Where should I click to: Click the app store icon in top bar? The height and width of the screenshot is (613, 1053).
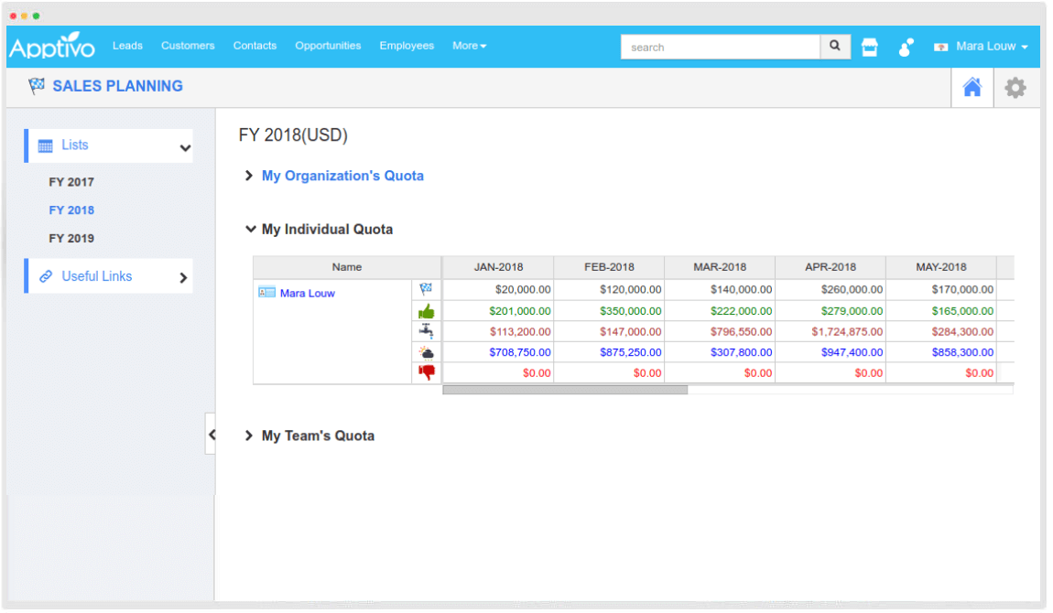[x=870, y=47]
